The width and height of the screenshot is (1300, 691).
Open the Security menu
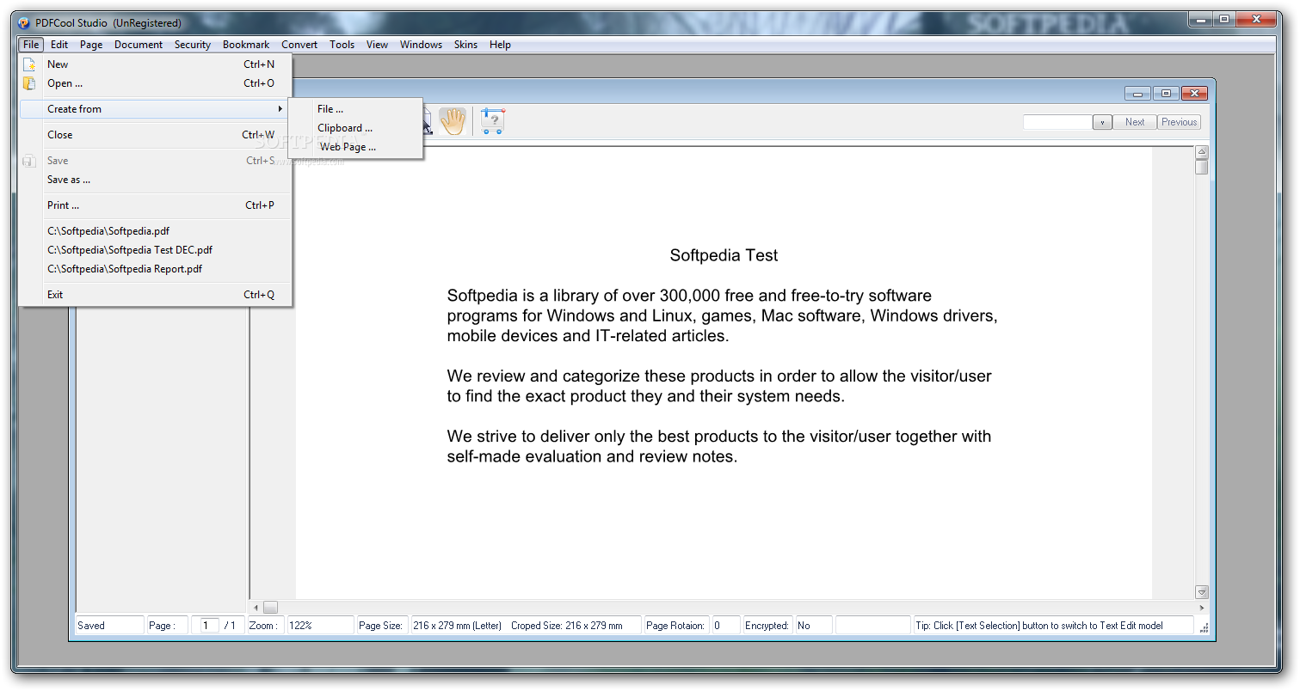[x=193, y=45]
